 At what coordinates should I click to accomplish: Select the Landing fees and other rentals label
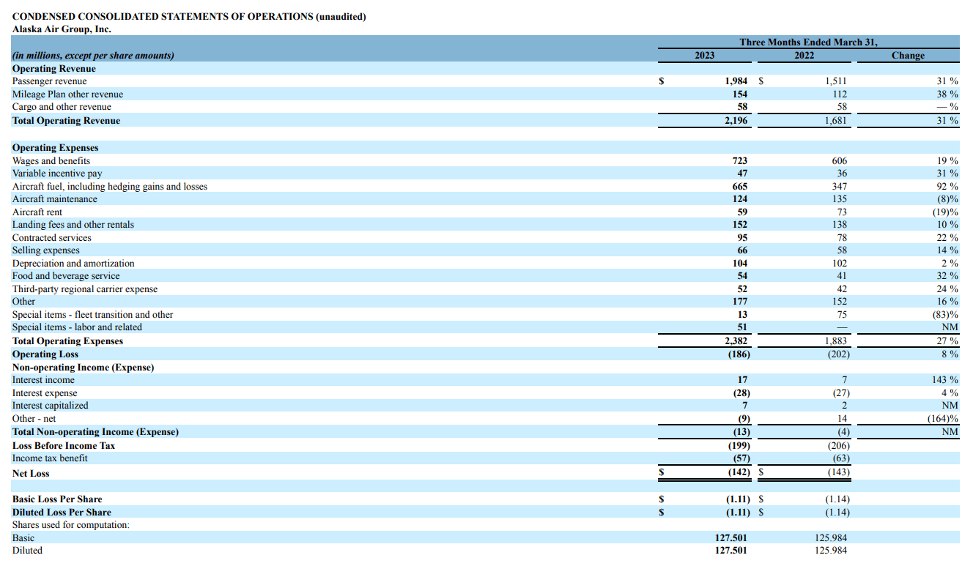point(73,224)
